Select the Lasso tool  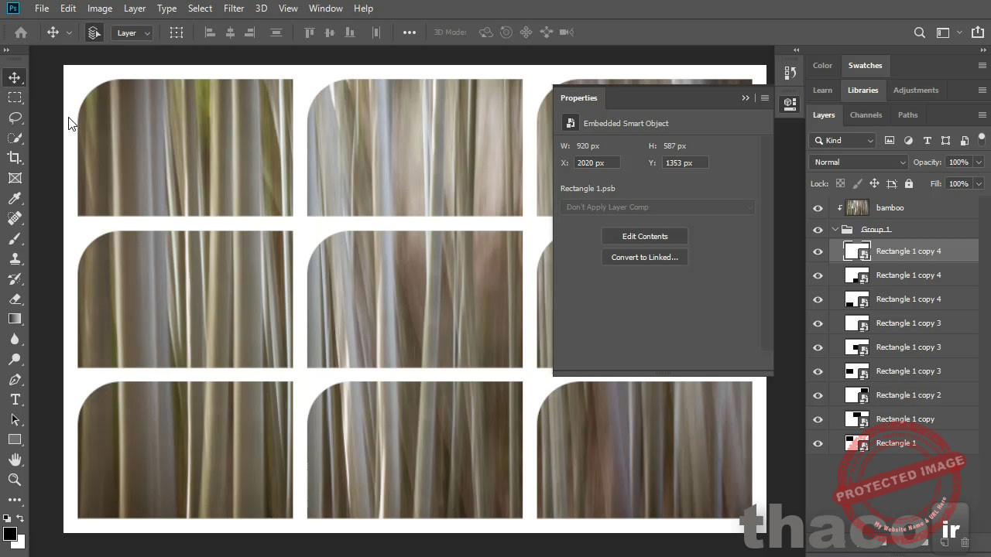tap(14, 118)
